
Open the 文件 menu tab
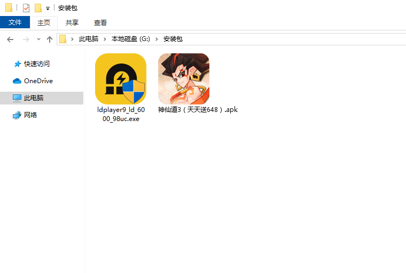(x=15, y=22)
